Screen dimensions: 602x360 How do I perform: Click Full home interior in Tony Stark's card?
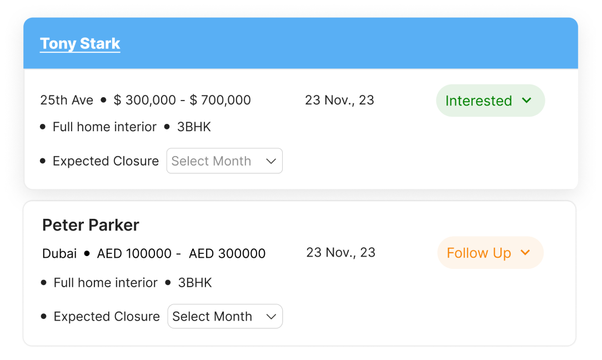(x=104, y=127)
